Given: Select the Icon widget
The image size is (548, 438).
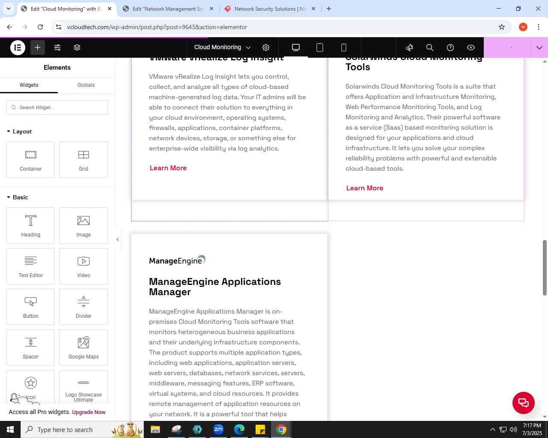Looking at the screenshot, I should [30, 387].
